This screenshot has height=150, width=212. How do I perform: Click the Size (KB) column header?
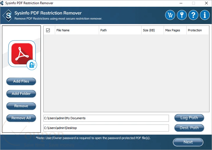153,30
